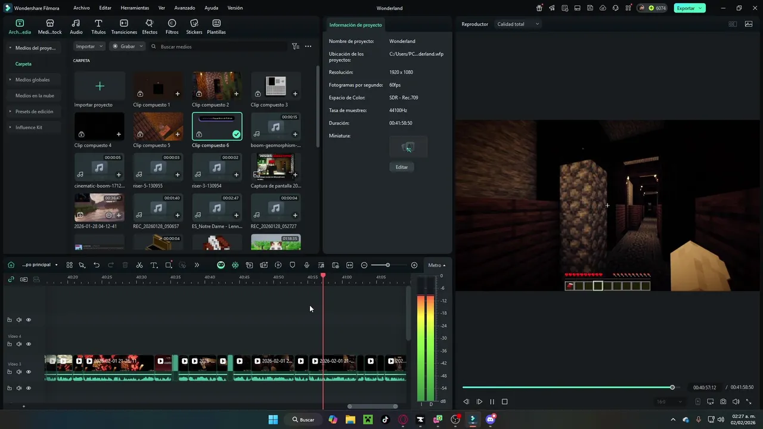The width and height of the screenshot is (763, 429).
Task: Select the timeline text tool
Action: click(x=154, y=265)
